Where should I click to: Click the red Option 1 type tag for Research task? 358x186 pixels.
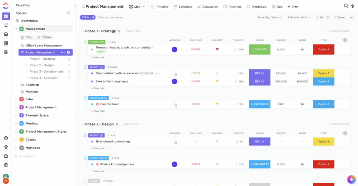click(x=323, y=50)
